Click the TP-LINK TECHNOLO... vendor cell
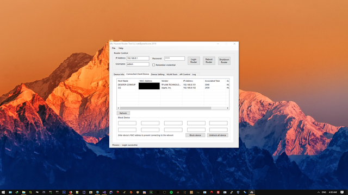 coord(171,84)
